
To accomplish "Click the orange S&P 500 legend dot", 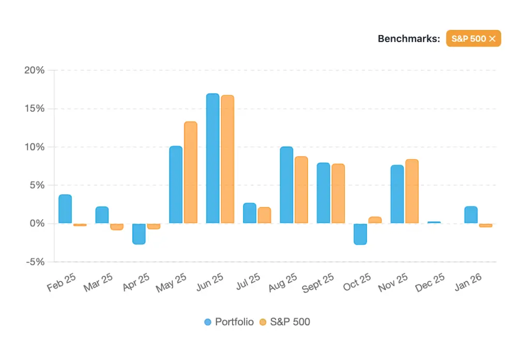I will [264, 322].
